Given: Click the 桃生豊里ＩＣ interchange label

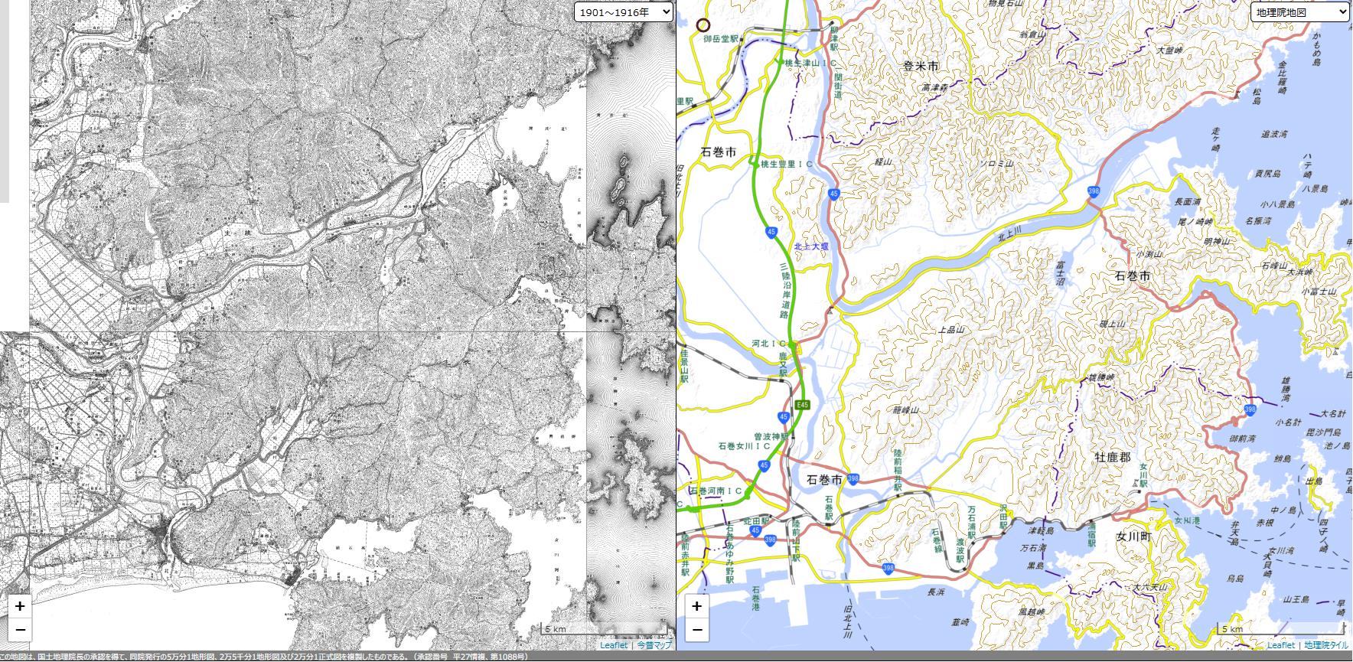Looking at the screenshot, I should point(787,164).
